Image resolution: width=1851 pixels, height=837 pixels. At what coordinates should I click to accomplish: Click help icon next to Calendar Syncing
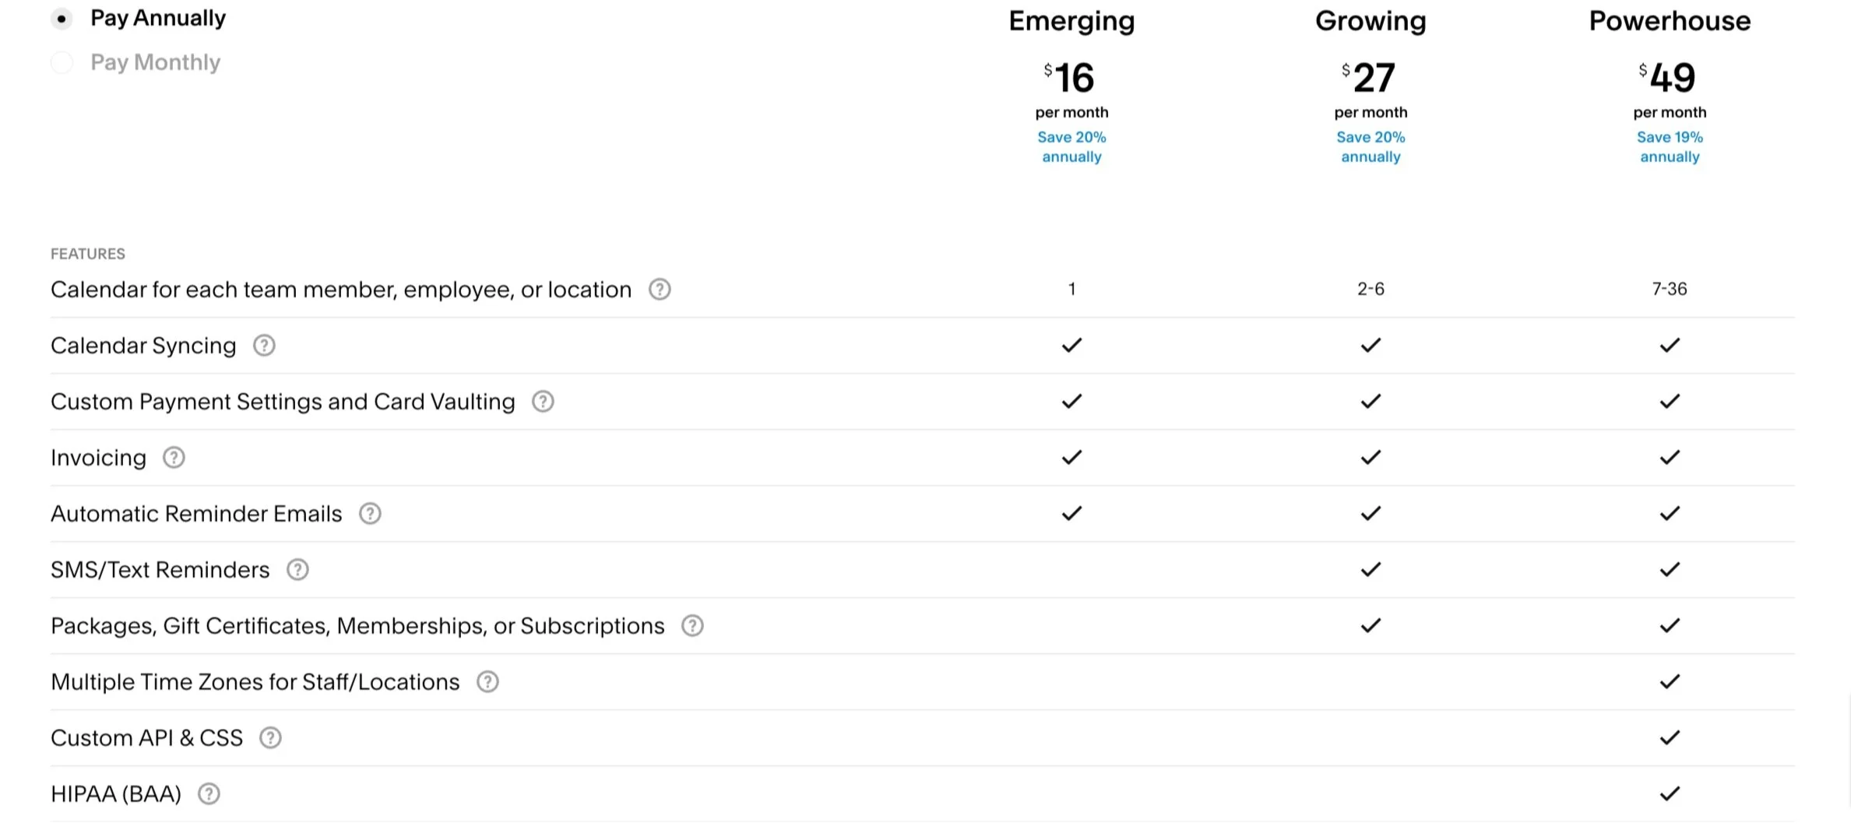(x=264, y=346)
